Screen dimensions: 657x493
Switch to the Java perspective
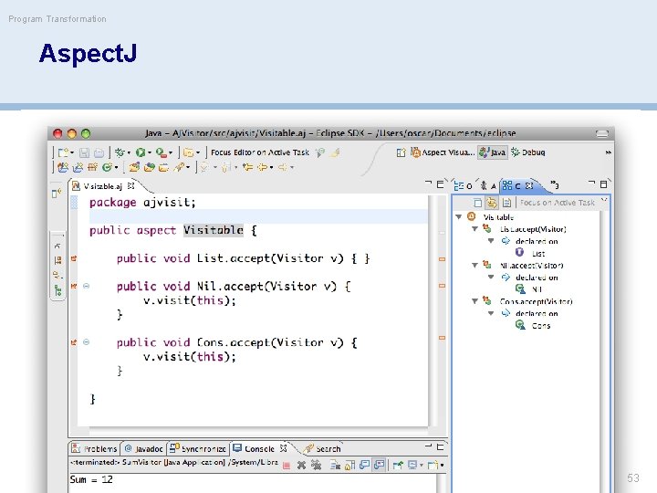[493, 152]
